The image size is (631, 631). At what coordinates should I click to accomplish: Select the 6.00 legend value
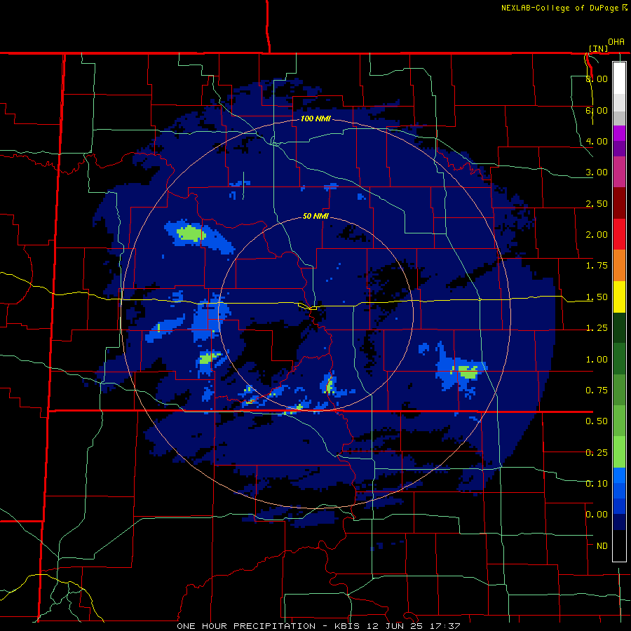click(597, 110)
